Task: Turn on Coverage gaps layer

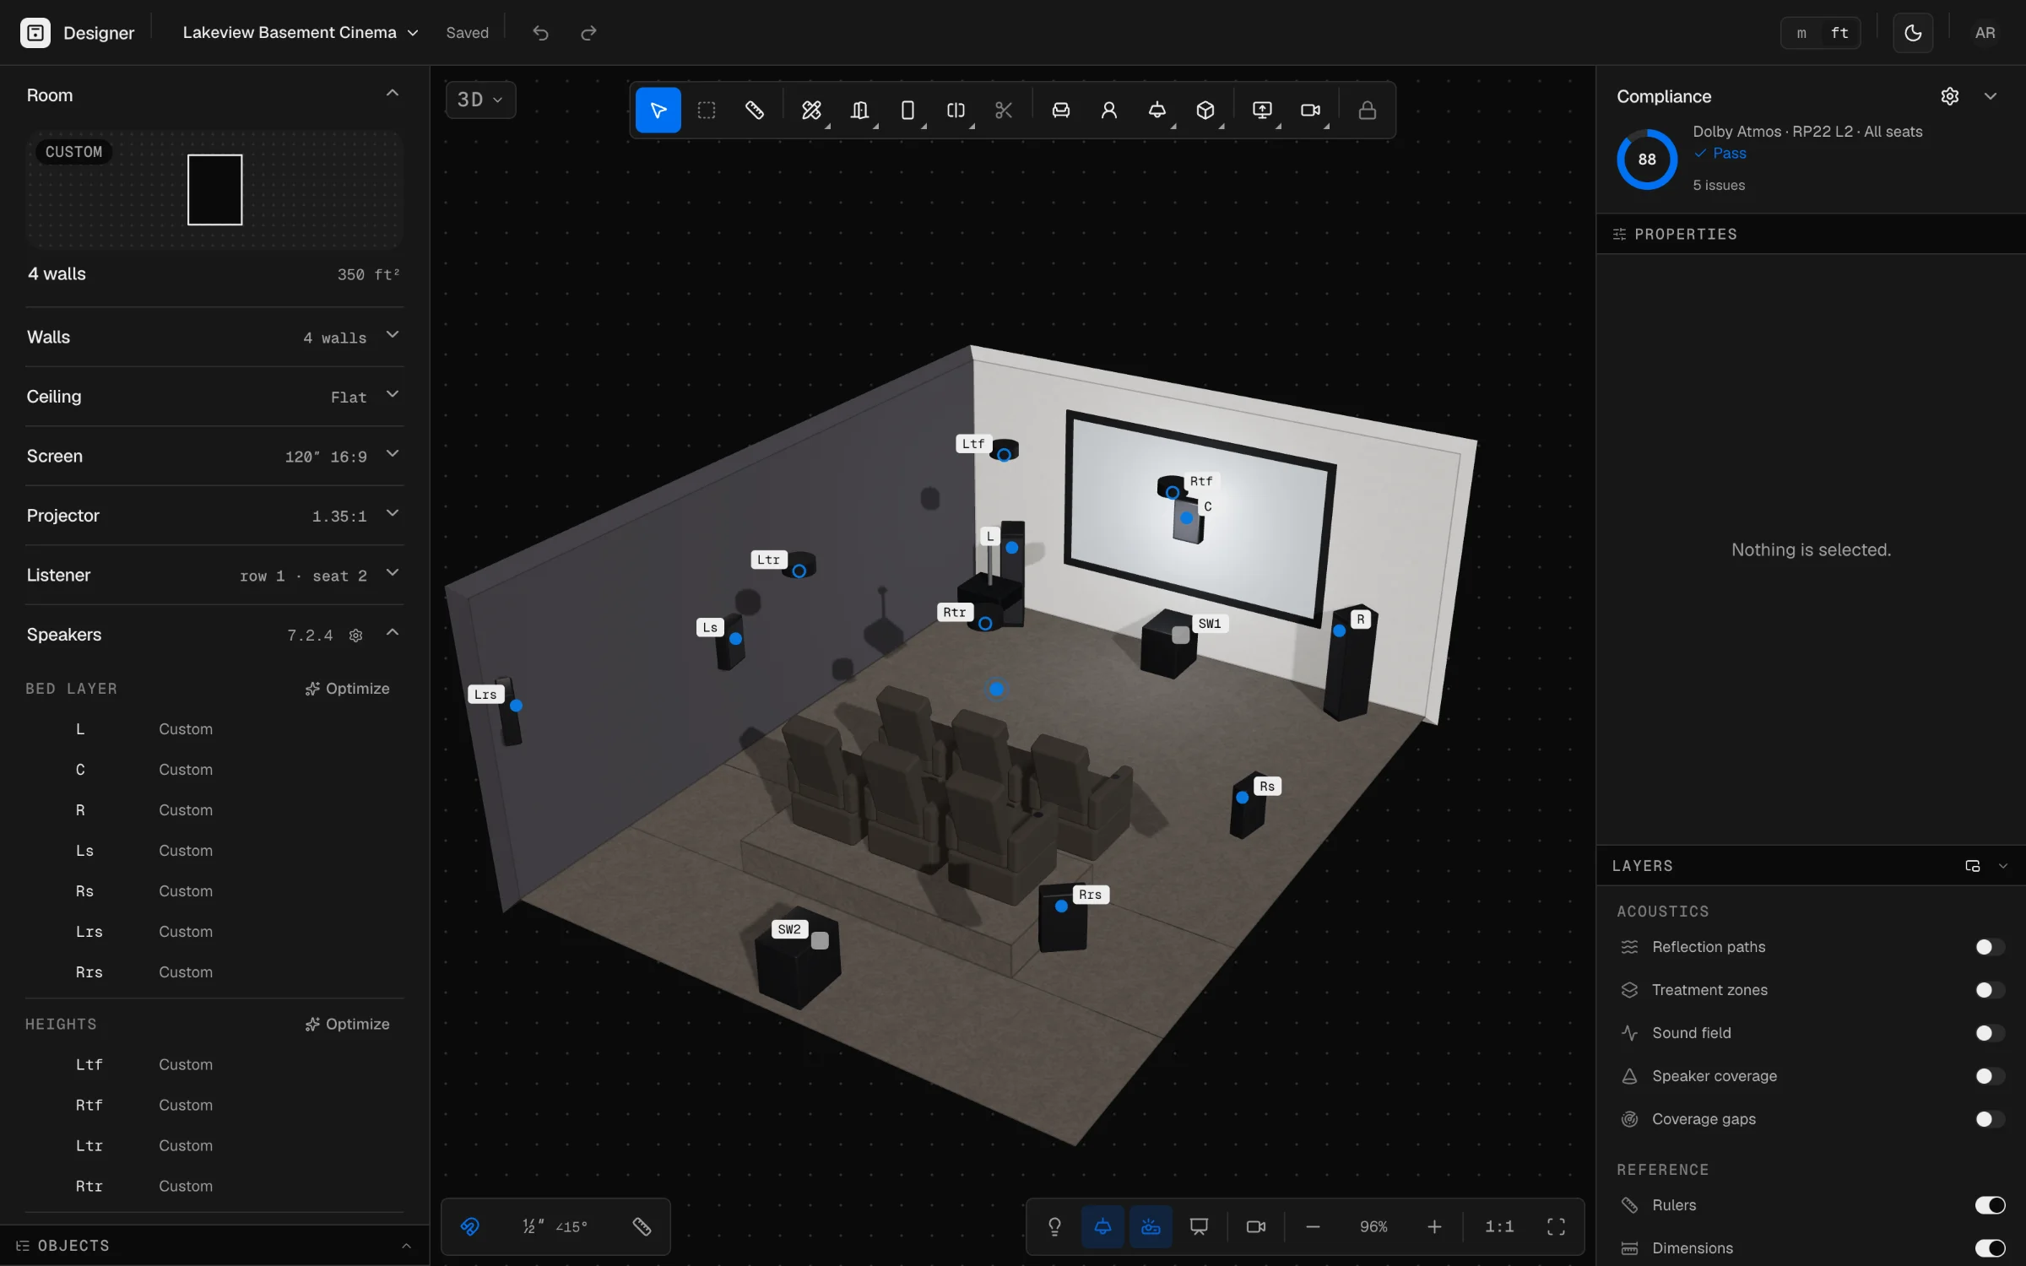Action: click(x=1990, y=1119)
